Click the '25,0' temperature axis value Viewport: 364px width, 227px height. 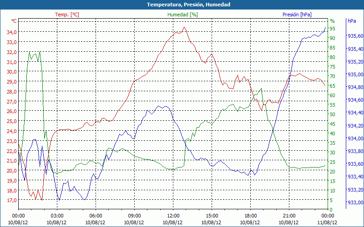pyautogui.click(x=12, y=121)
